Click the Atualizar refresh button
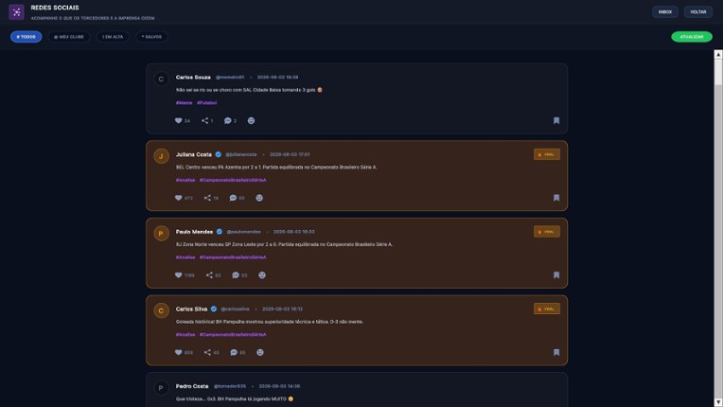The image size is (723, 407). 692,37
